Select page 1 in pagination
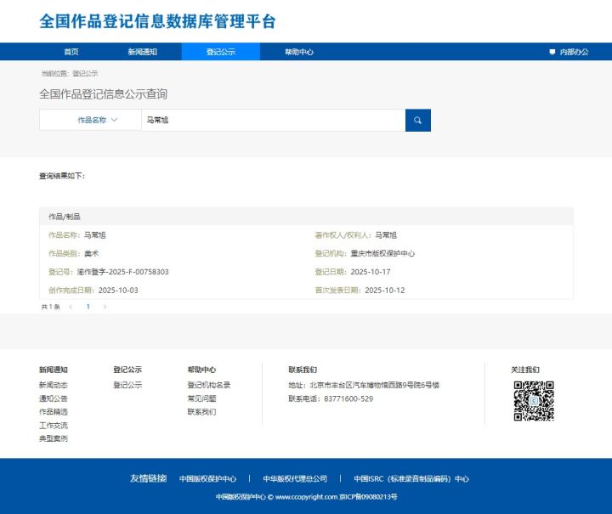The height and width of the screenshot is (514, 612). [x=88, y=307]
